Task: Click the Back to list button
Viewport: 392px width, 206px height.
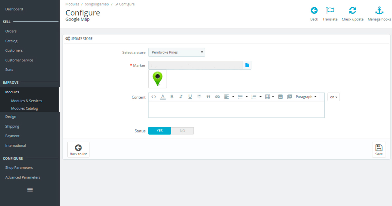Action: click(78, 150)
